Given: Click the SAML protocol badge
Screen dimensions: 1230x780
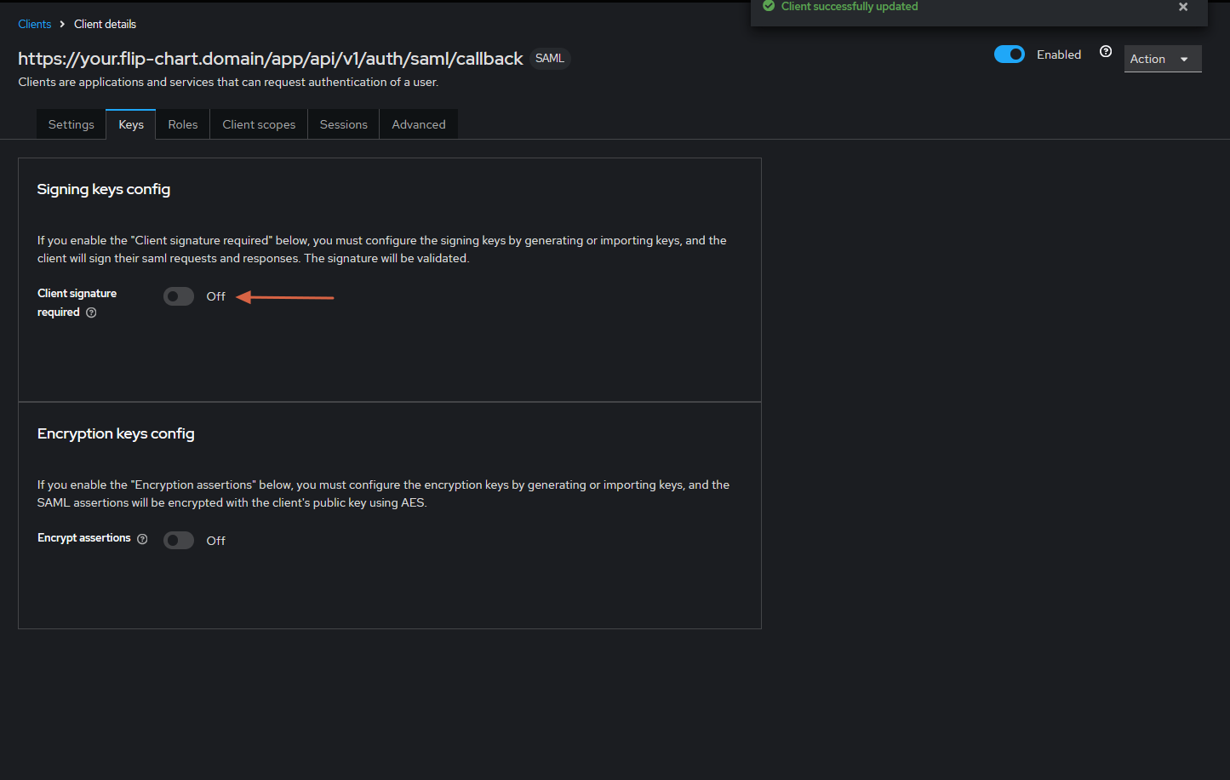Looking at the screenshot, I should (x=550, y=59).
